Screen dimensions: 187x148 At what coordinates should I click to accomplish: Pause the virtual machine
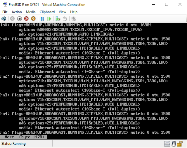tap(42, 19)
